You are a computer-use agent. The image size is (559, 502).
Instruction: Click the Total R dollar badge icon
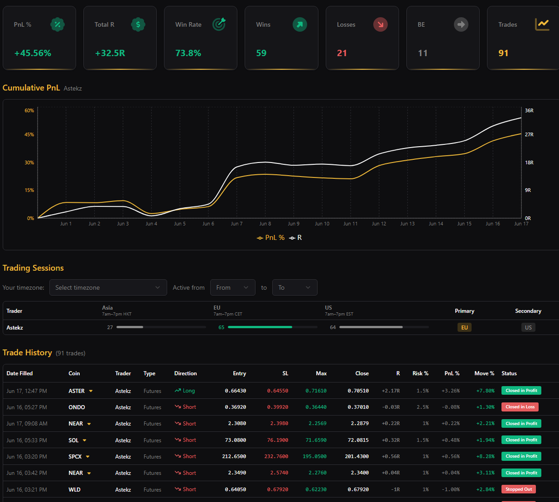click(138, 25)
